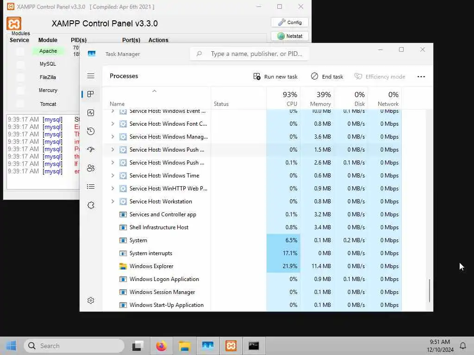Toggle the MySQL service checkbox in XAMPP
The width and height of the screenshot is (474, 355).
tap(20, 64)
